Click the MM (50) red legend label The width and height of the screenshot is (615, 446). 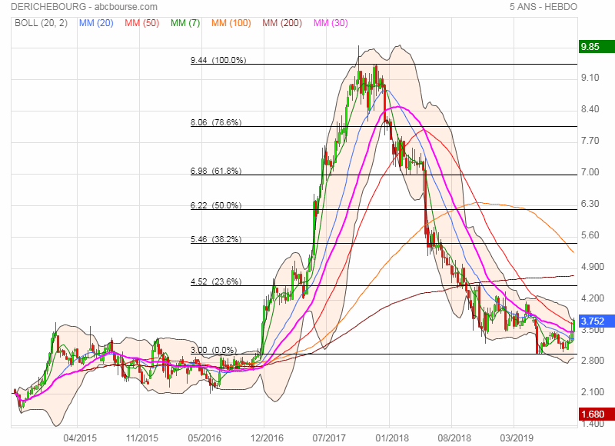pyautogui.click(x=142, y=23)
